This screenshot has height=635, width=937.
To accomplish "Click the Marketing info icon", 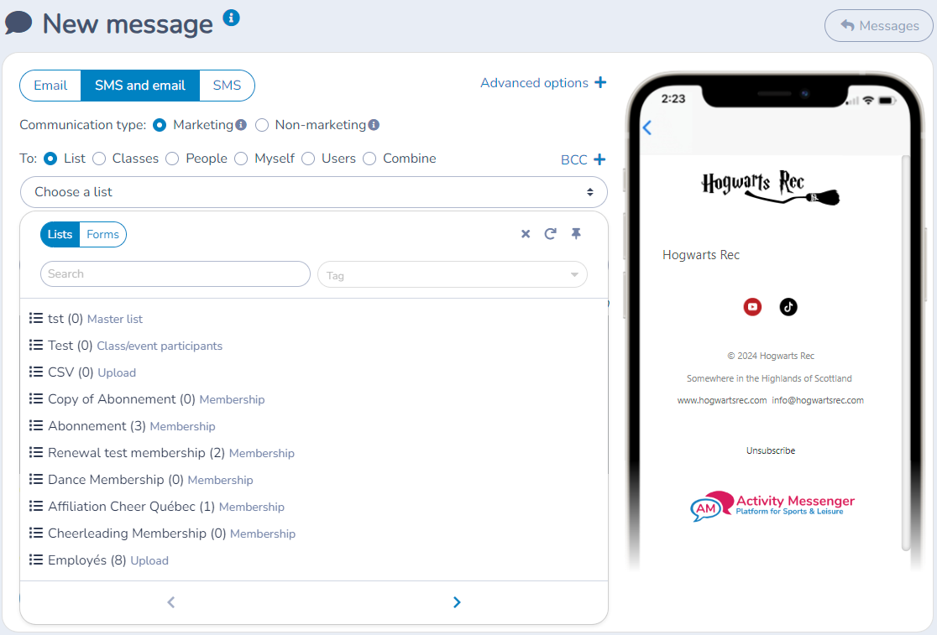I will (241, 125).
